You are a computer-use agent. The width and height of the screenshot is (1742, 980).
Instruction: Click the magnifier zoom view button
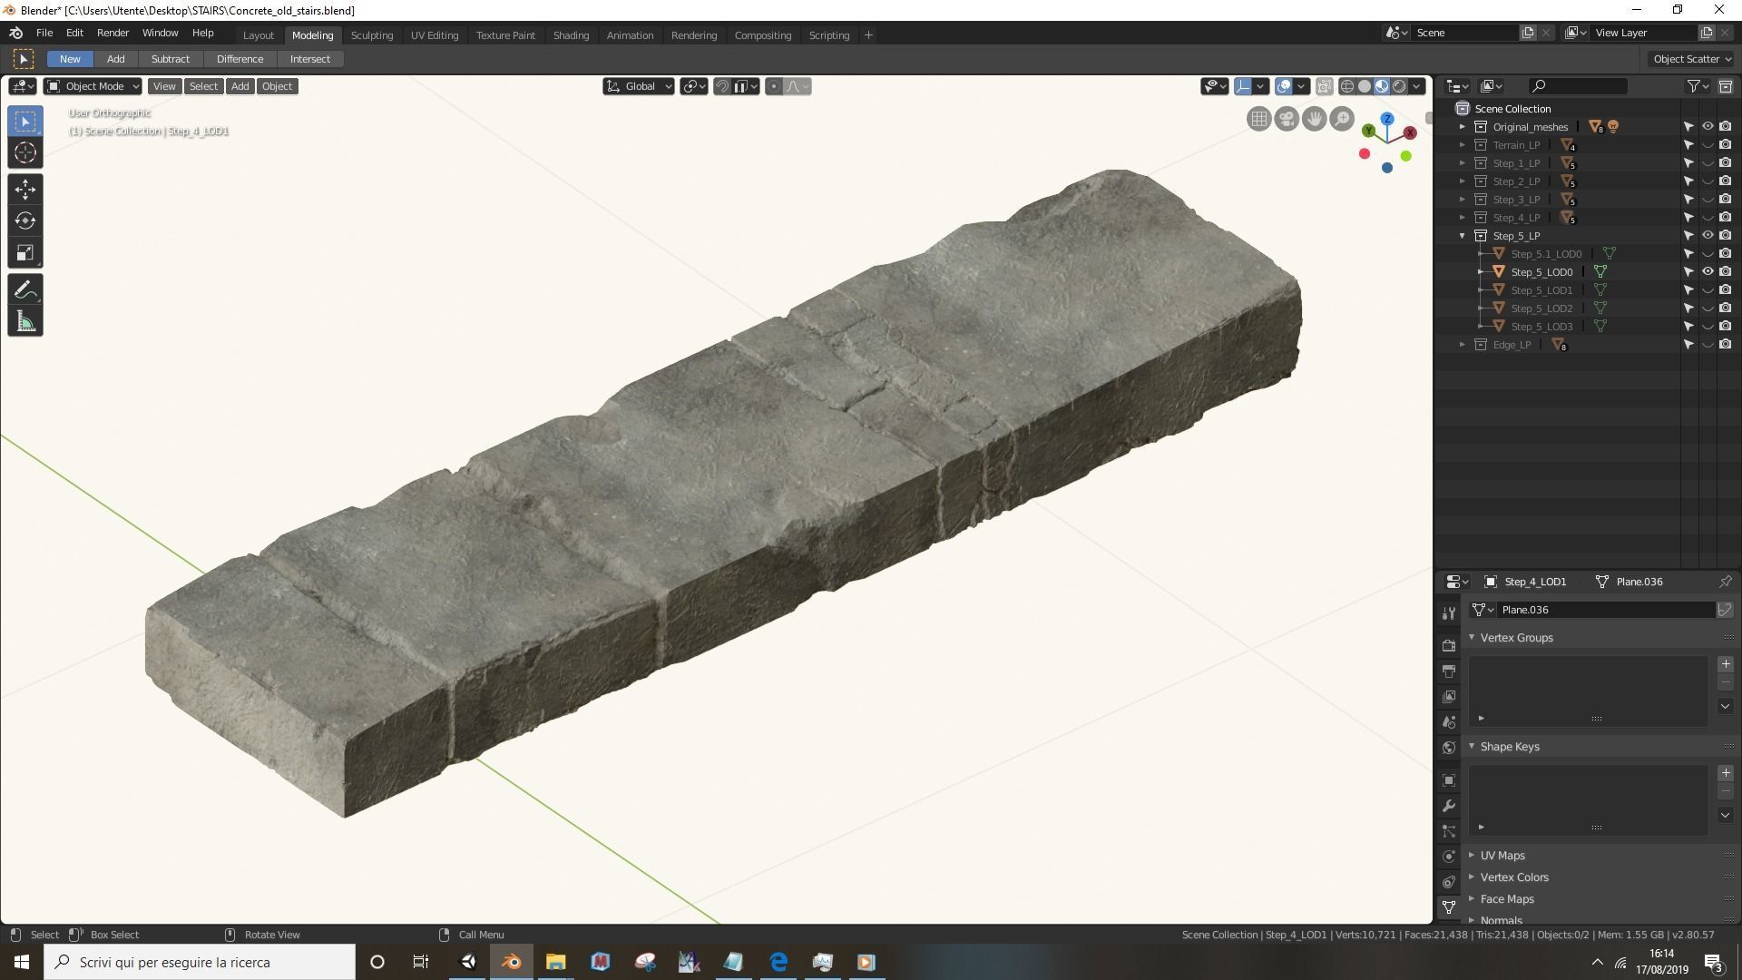1342,119
